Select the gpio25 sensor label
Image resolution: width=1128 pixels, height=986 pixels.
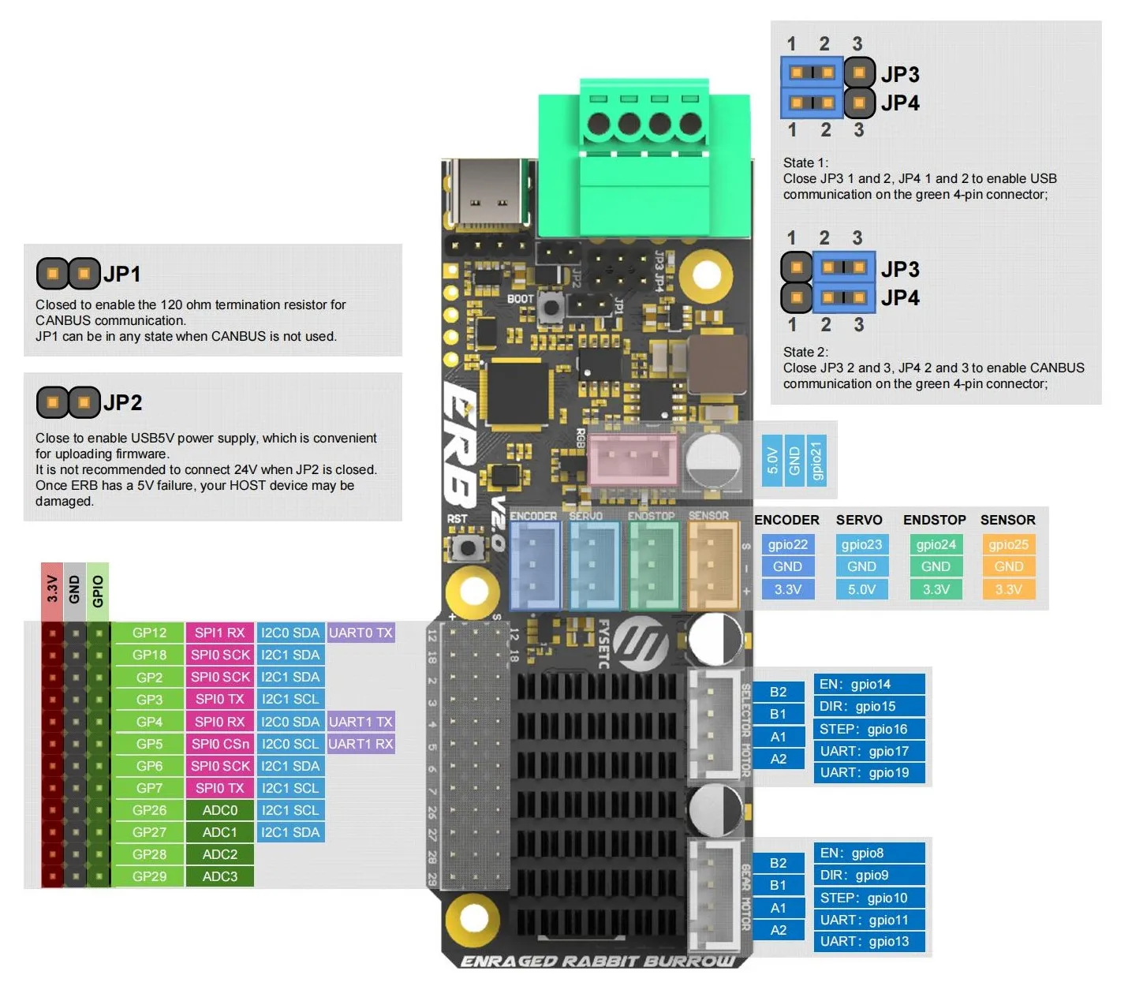pos(1009,544)
